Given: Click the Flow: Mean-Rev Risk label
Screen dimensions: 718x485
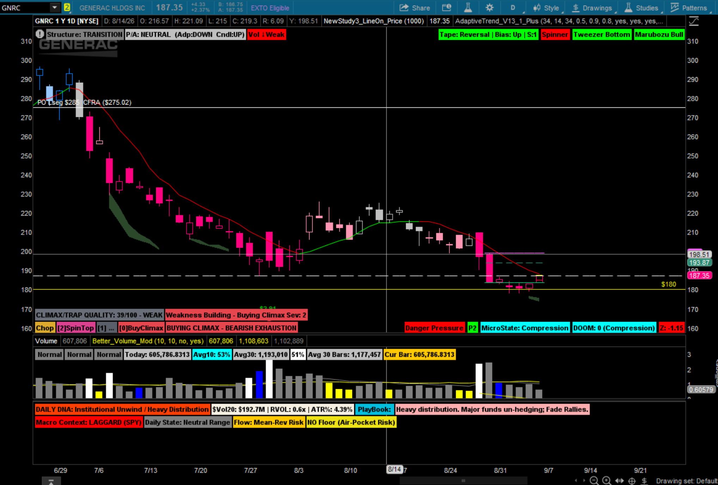Looking at the screenshot, I should (269, 422).
